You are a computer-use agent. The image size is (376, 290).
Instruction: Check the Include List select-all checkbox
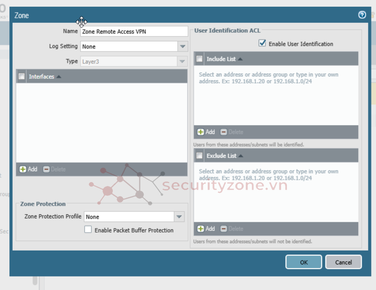[x=199, y=59]
